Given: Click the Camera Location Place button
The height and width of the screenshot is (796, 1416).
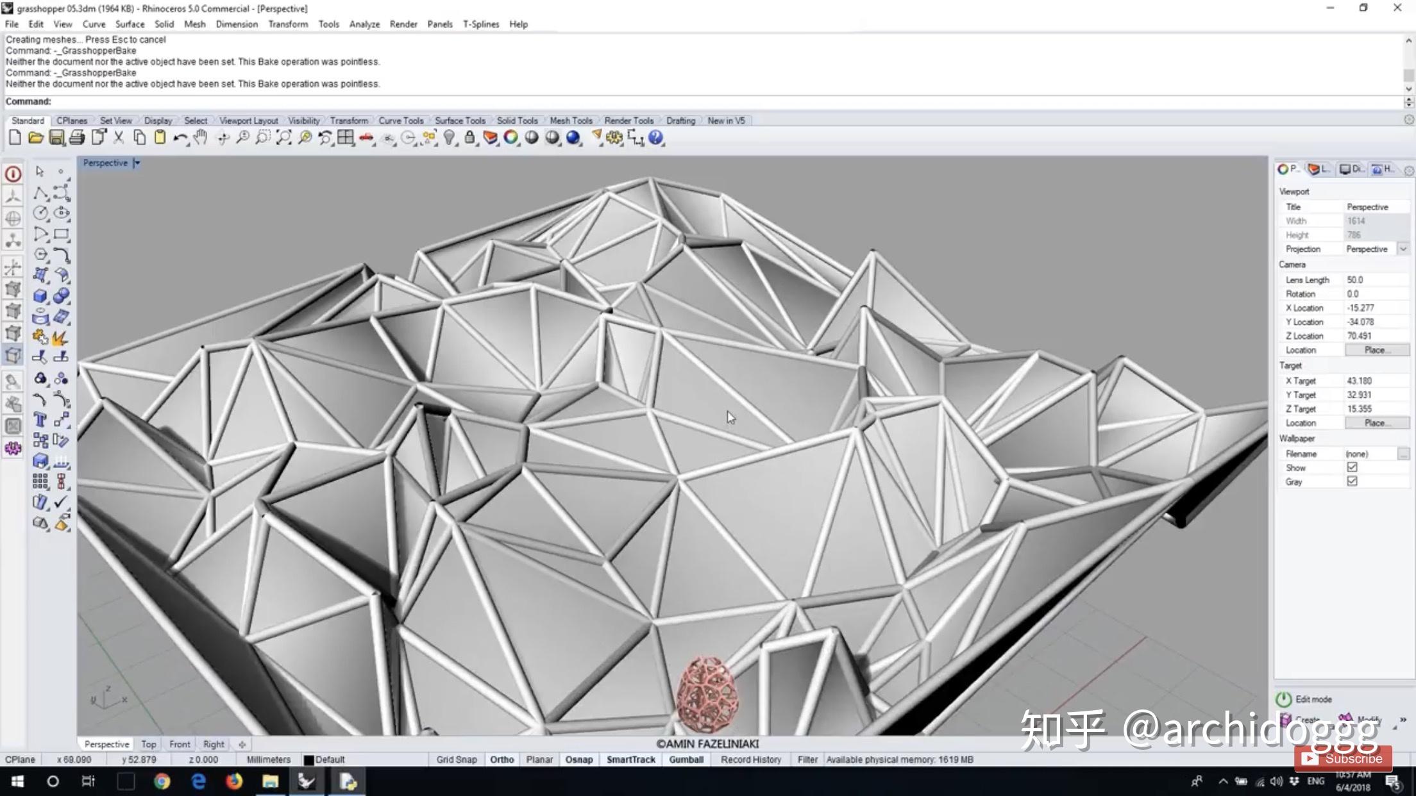Looking at the screenshot, I should (1377, 350).
